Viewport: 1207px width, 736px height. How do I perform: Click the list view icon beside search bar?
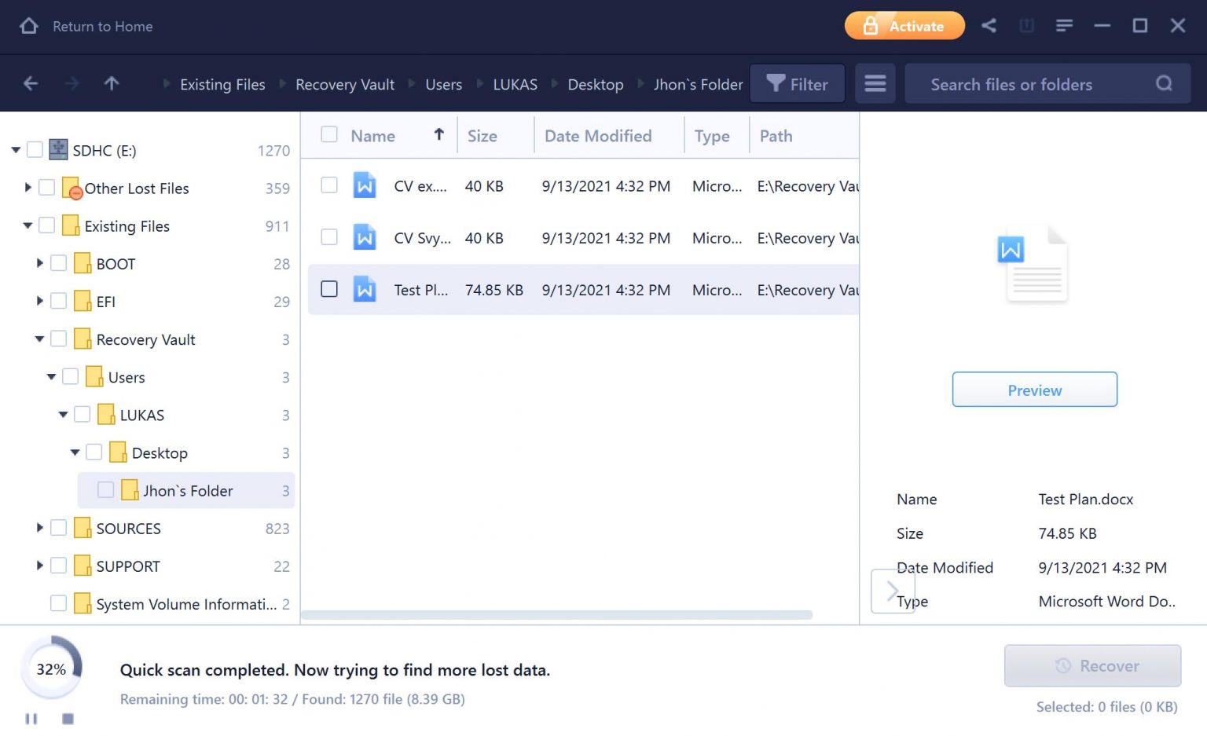point(875,83)
